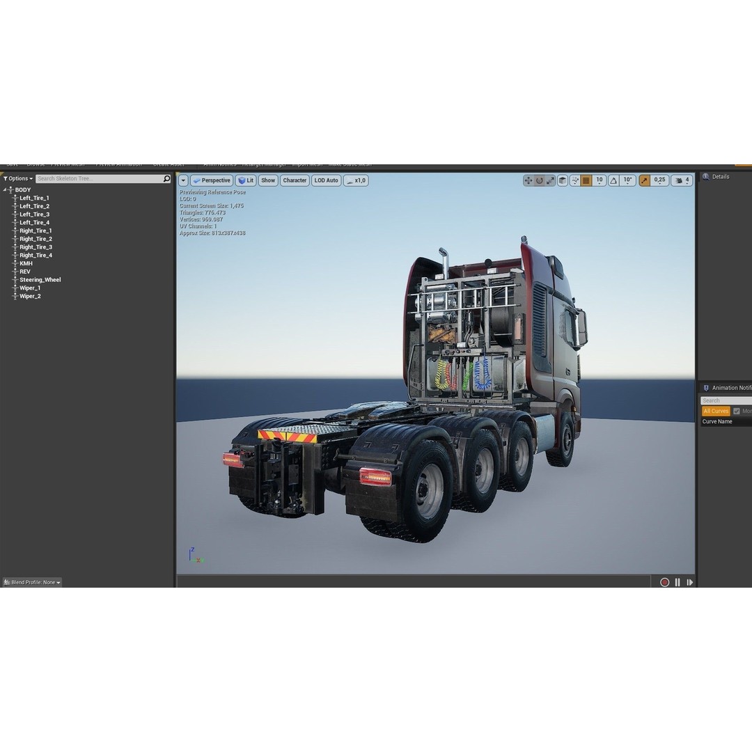Screen dimensions: 752x752
Task: Open playback speed x1,0 menu
Action: tap(356, 180)
